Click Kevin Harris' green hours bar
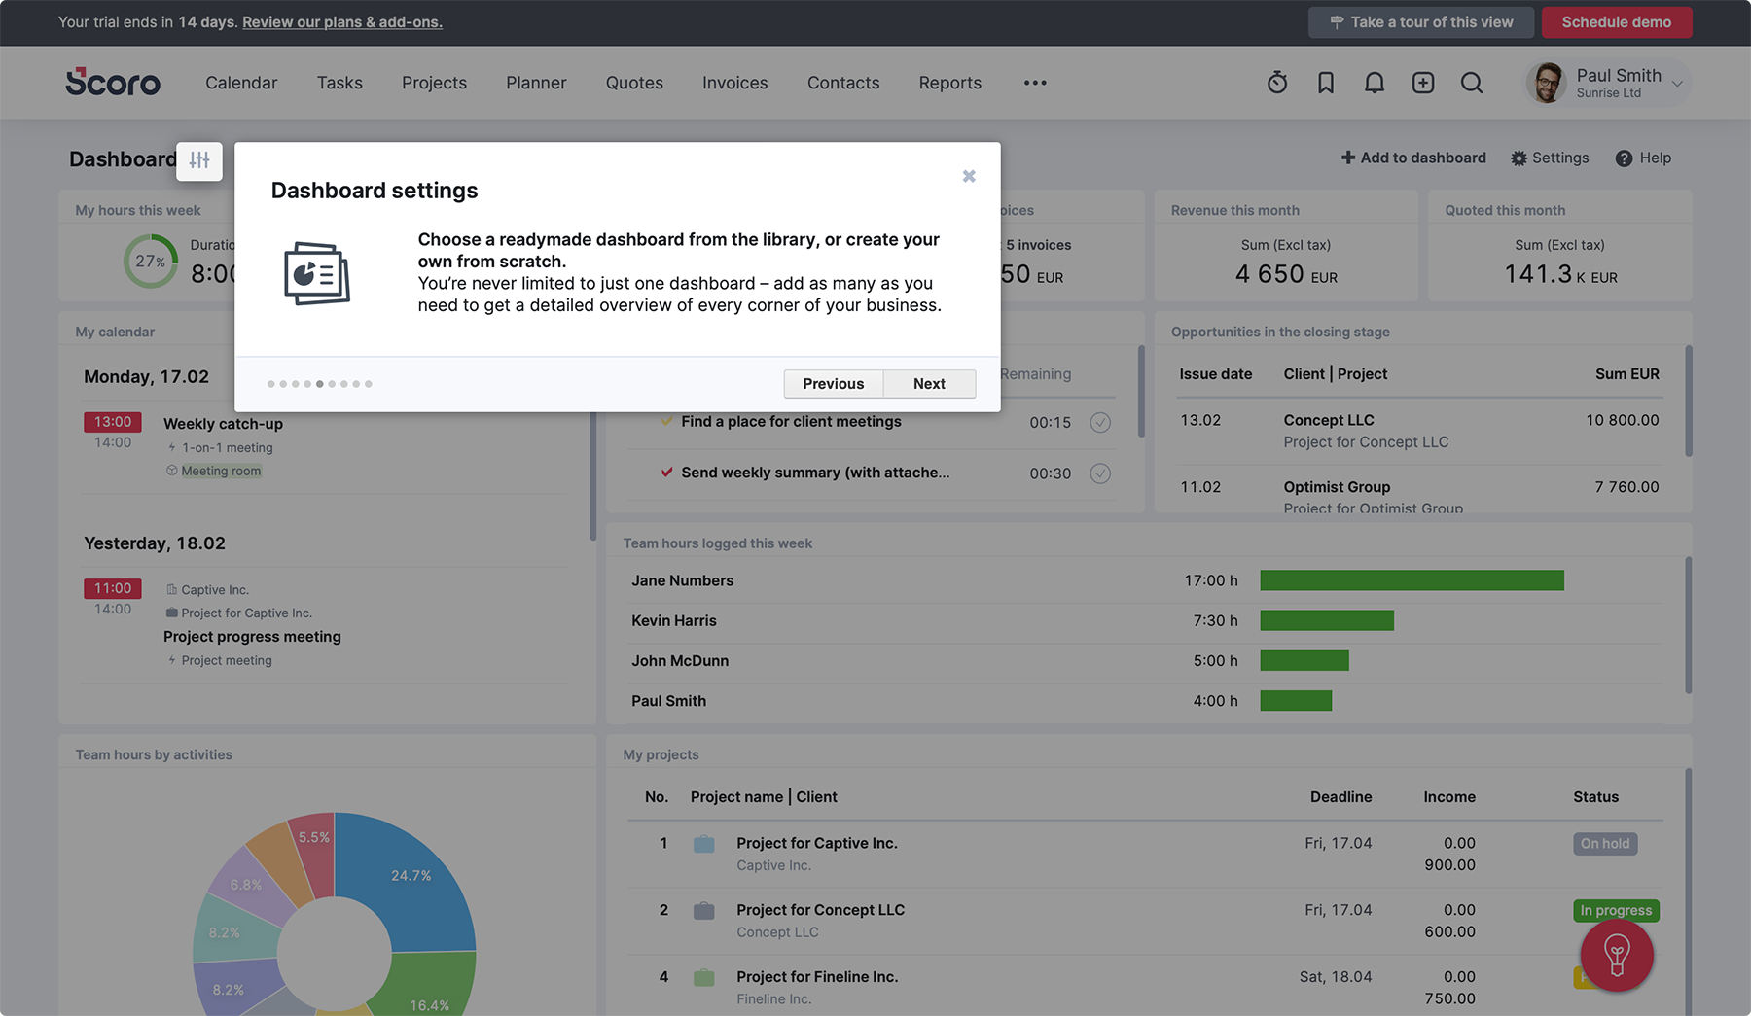This screenshot has width=1751, height=1016. 1327,620
